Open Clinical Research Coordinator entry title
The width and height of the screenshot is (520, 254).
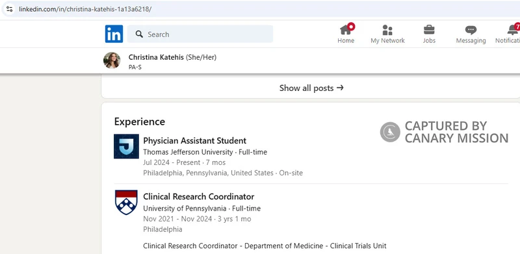coord(199,197)
